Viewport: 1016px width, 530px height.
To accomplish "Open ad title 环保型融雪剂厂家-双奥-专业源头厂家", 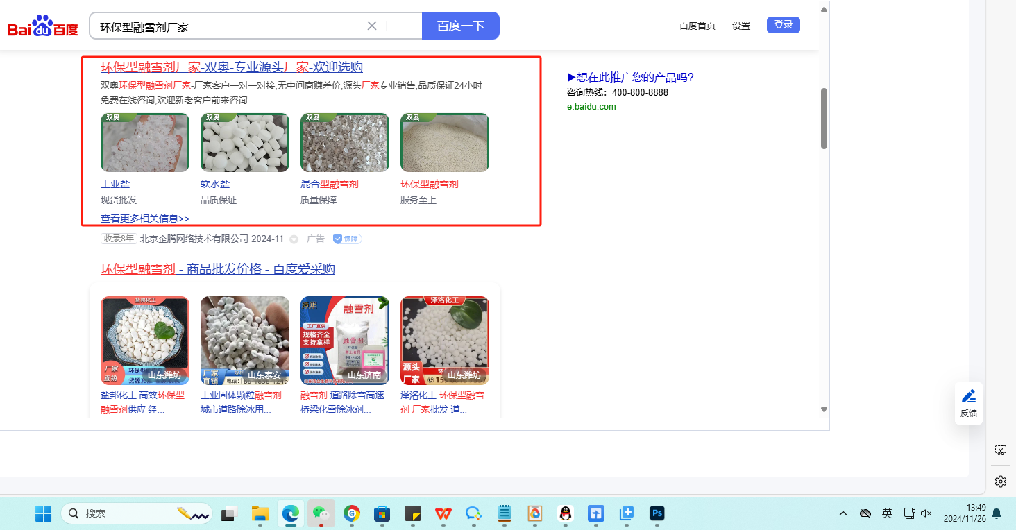I will click(232, 67).
